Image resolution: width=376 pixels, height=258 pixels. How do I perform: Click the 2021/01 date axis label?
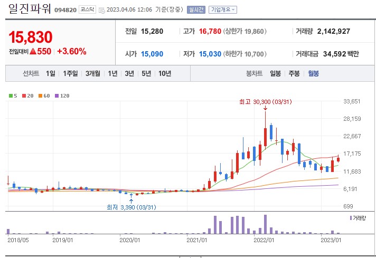(x=197, y=240)
